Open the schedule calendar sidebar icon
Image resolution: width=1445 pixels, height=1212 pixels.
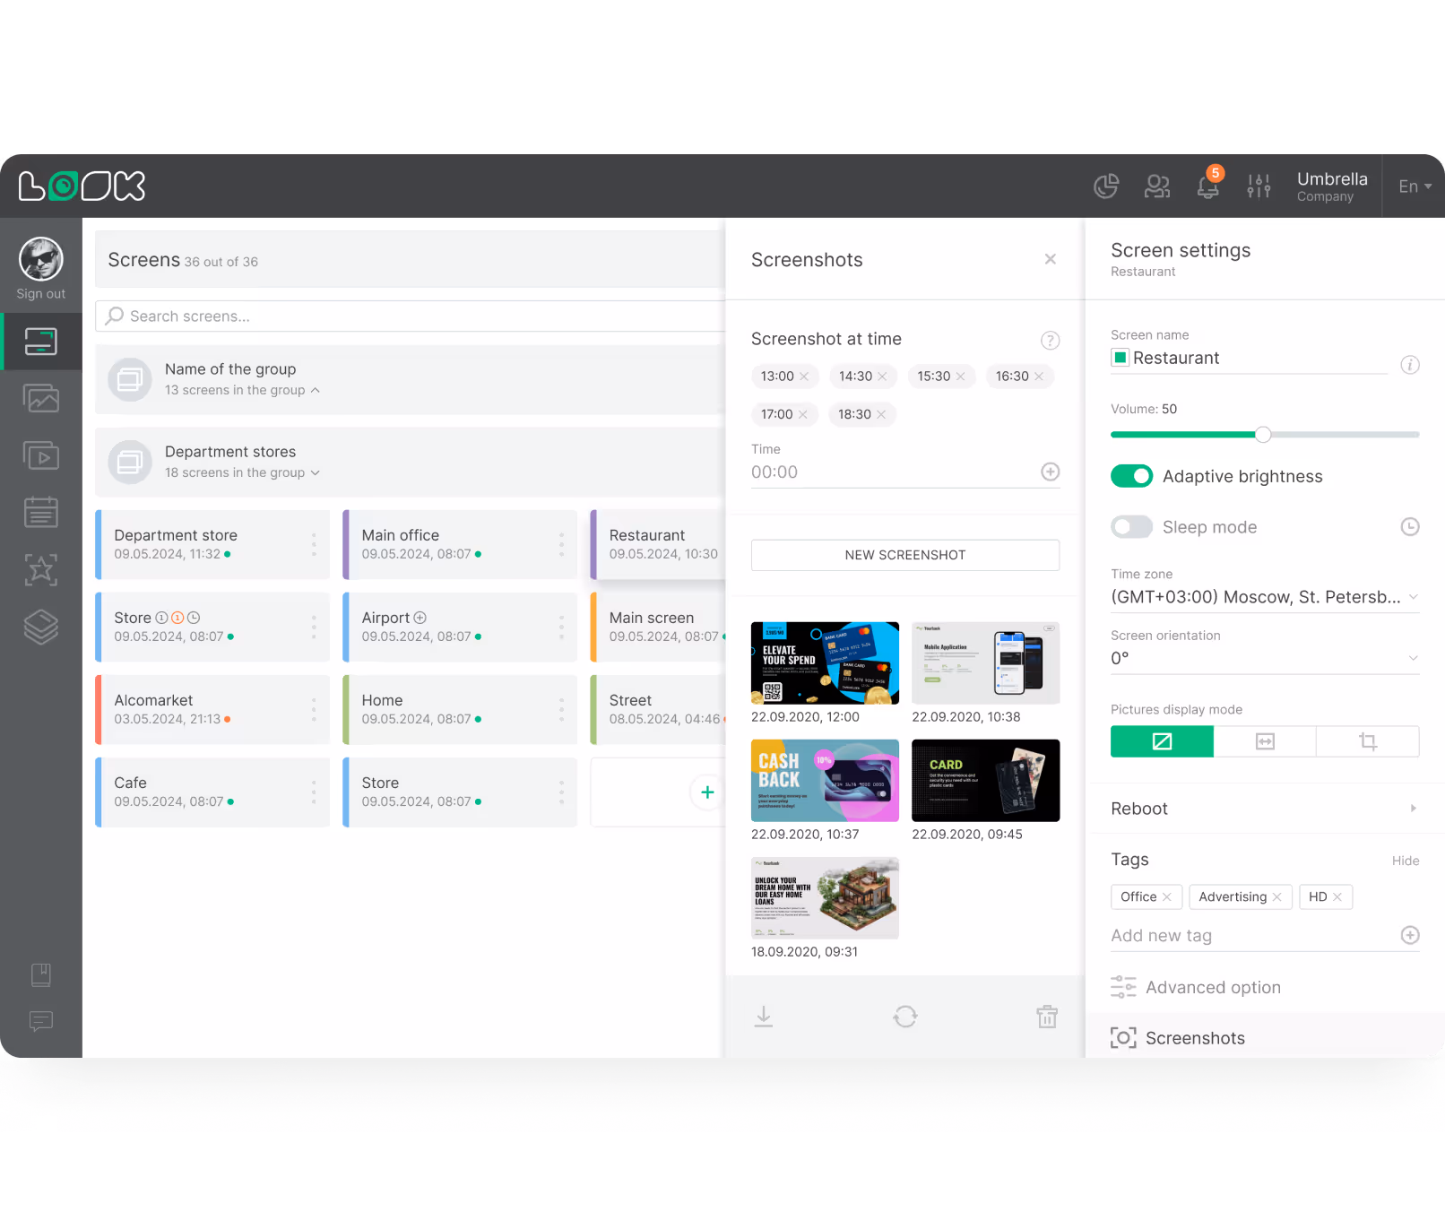pyautogui.click(x=41, y=512)
